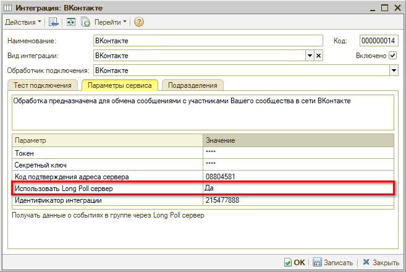The width and height of the screenshot is (406, 272).
Task: Expand the Вид интеграции dropdown arrow
Action: pos(310,56)
